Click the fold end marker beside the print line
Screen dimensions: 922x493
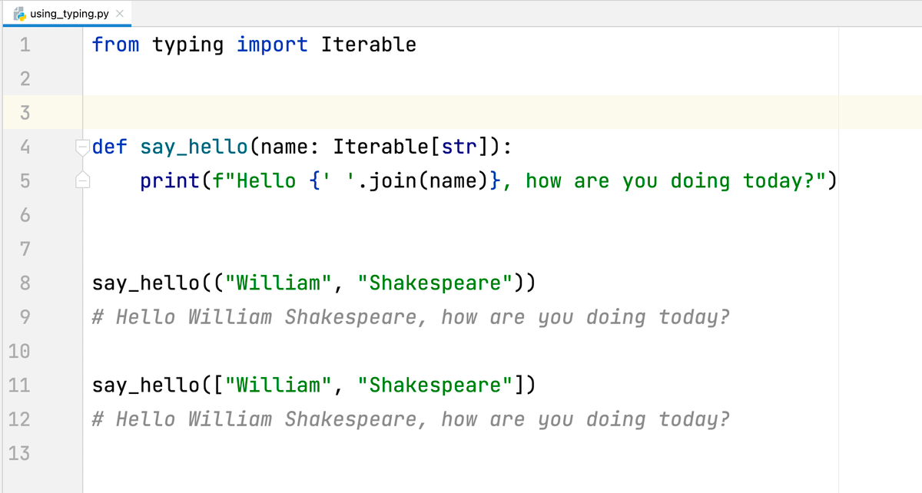[x=82, y=181]
